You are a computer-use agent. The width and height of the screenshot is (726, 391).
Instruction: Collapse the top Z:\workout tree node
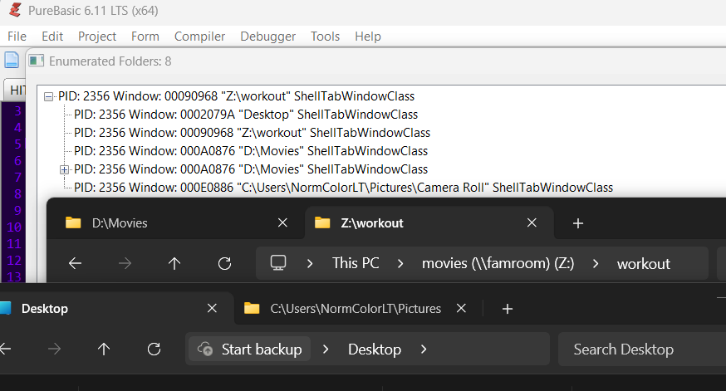coord(48,96)
